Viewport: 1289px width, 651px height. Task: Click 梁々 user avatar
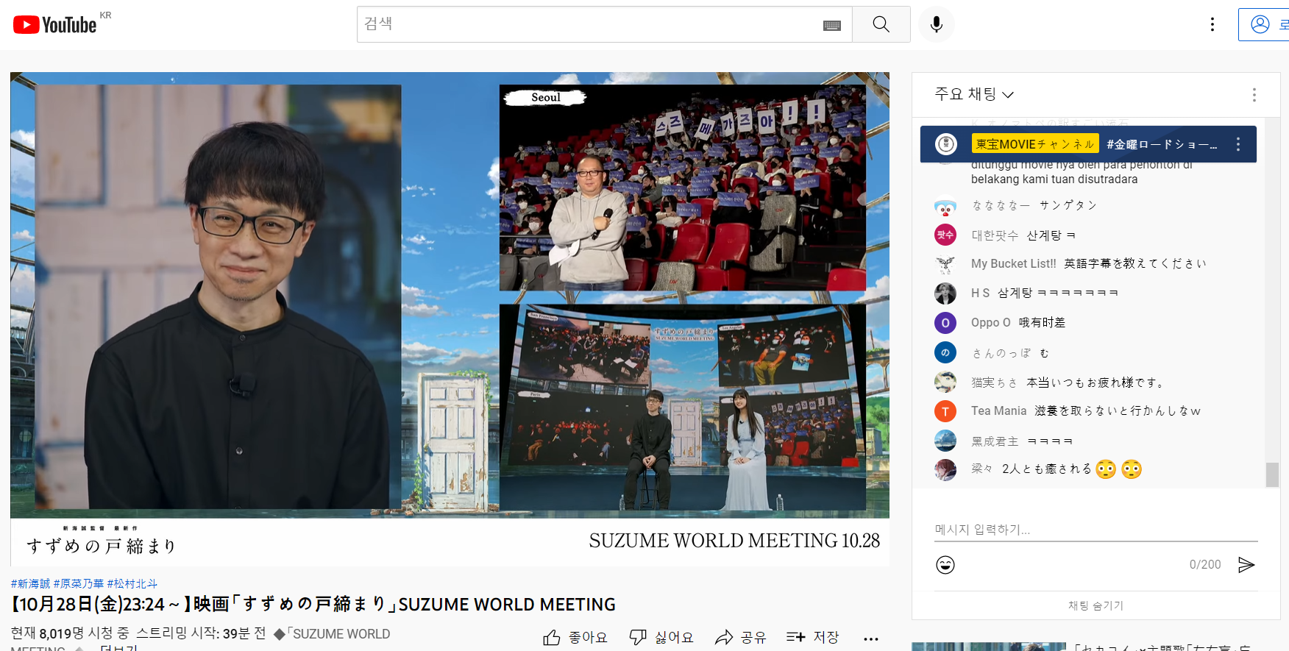click(945, 469)
